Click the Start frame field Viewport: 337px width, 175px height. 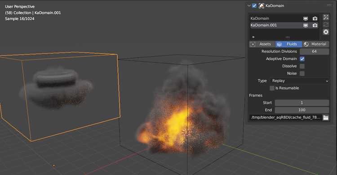tap(302, 102)
